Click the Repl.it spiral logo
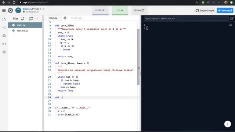Screen dimensions: 235x132 [11, 10]
